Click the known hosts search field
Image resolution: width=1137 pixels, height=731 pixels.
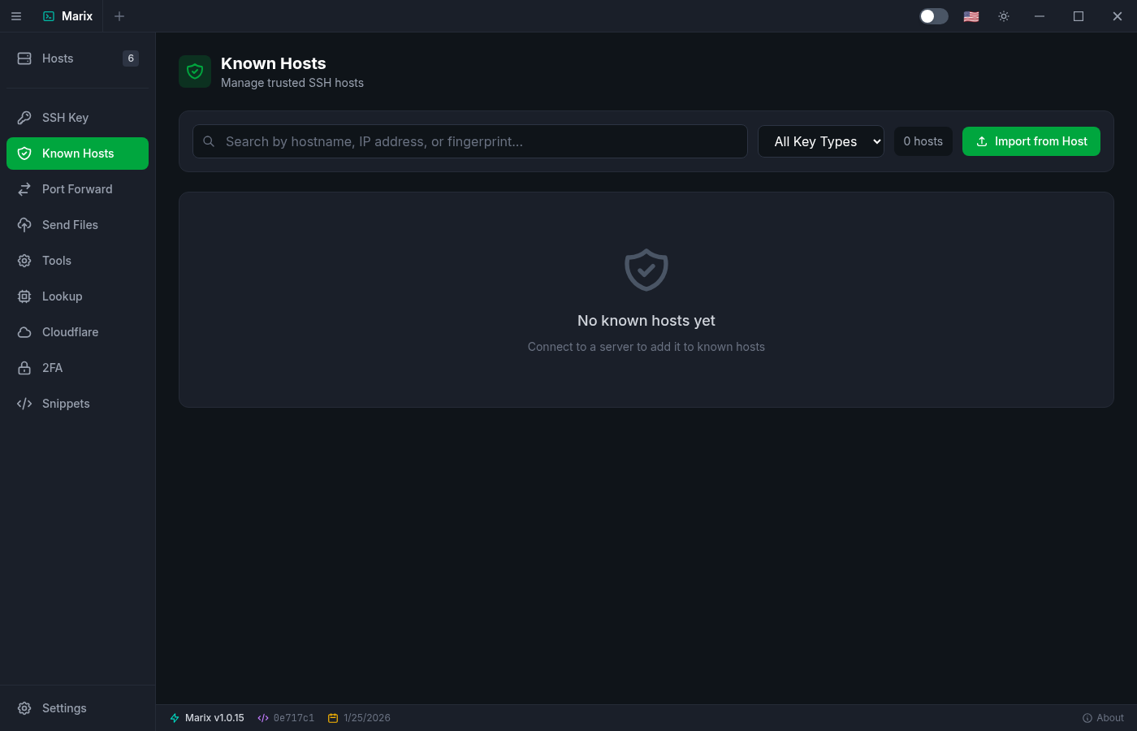click(469, 141)
